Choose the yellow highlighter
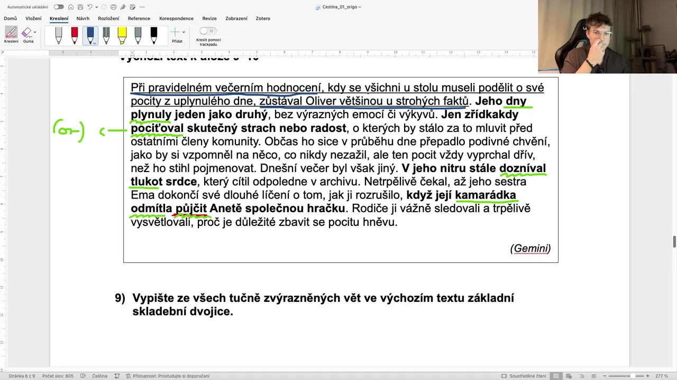677x380 pixels. 122,35
